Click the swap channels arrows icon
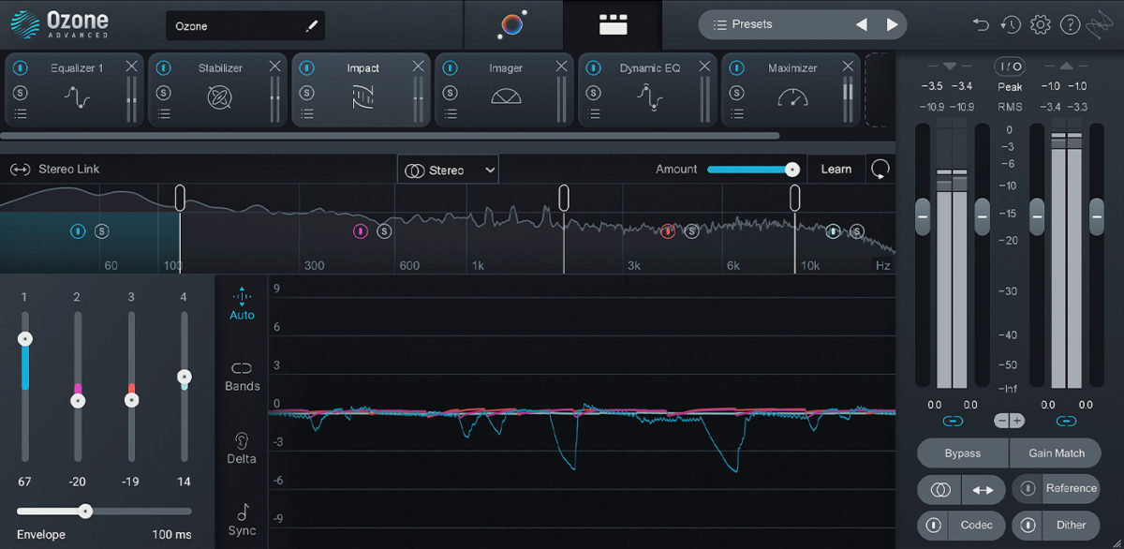This screenshot has height=549, width=1124. [983, 490]
